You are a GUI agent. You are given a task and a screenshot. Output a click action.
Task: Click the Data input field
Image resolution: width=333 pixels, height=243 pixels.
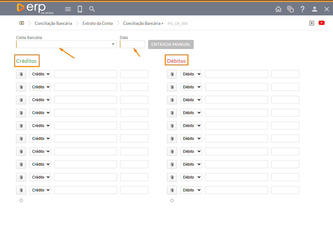(132, 44)
